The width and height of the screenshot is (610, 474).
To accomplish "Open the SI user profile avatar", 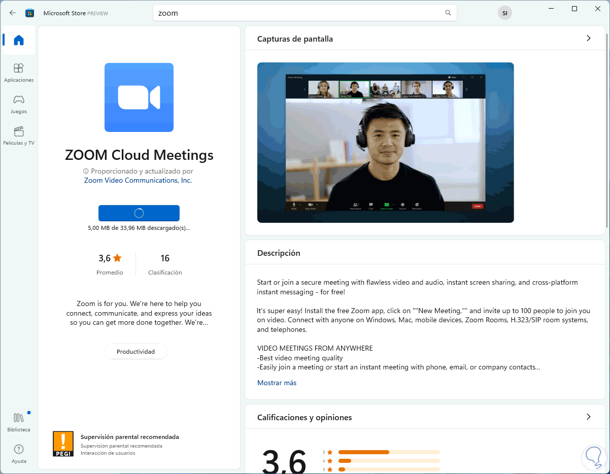I will tap(504, 13).
